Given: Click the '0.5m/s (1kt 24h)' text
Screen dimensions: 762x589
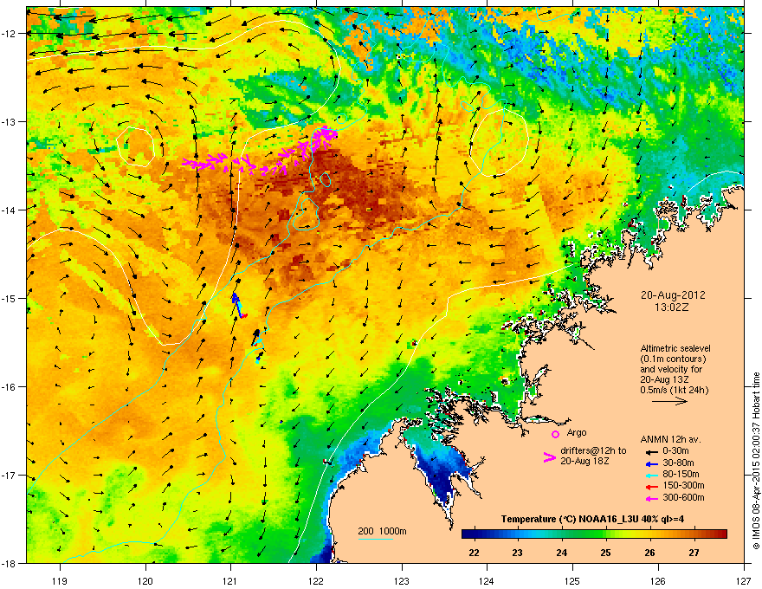Looking at the screenshot, I should click(674, 390).
